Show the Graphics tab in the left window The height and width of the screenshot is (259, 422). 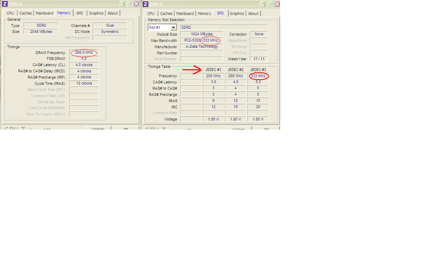(x=96, y=13)
